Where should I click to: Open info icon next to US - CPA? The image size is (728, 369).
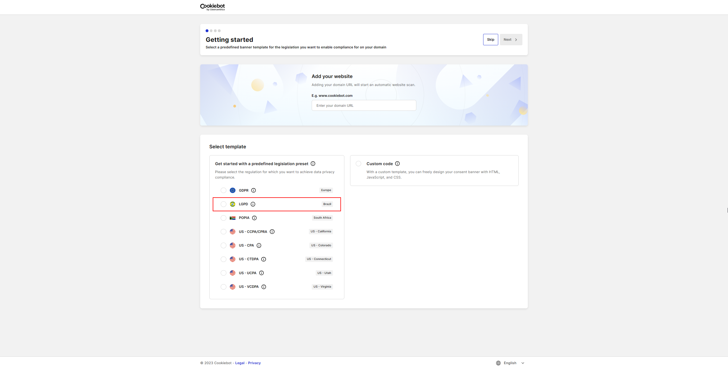click(259, 245)
